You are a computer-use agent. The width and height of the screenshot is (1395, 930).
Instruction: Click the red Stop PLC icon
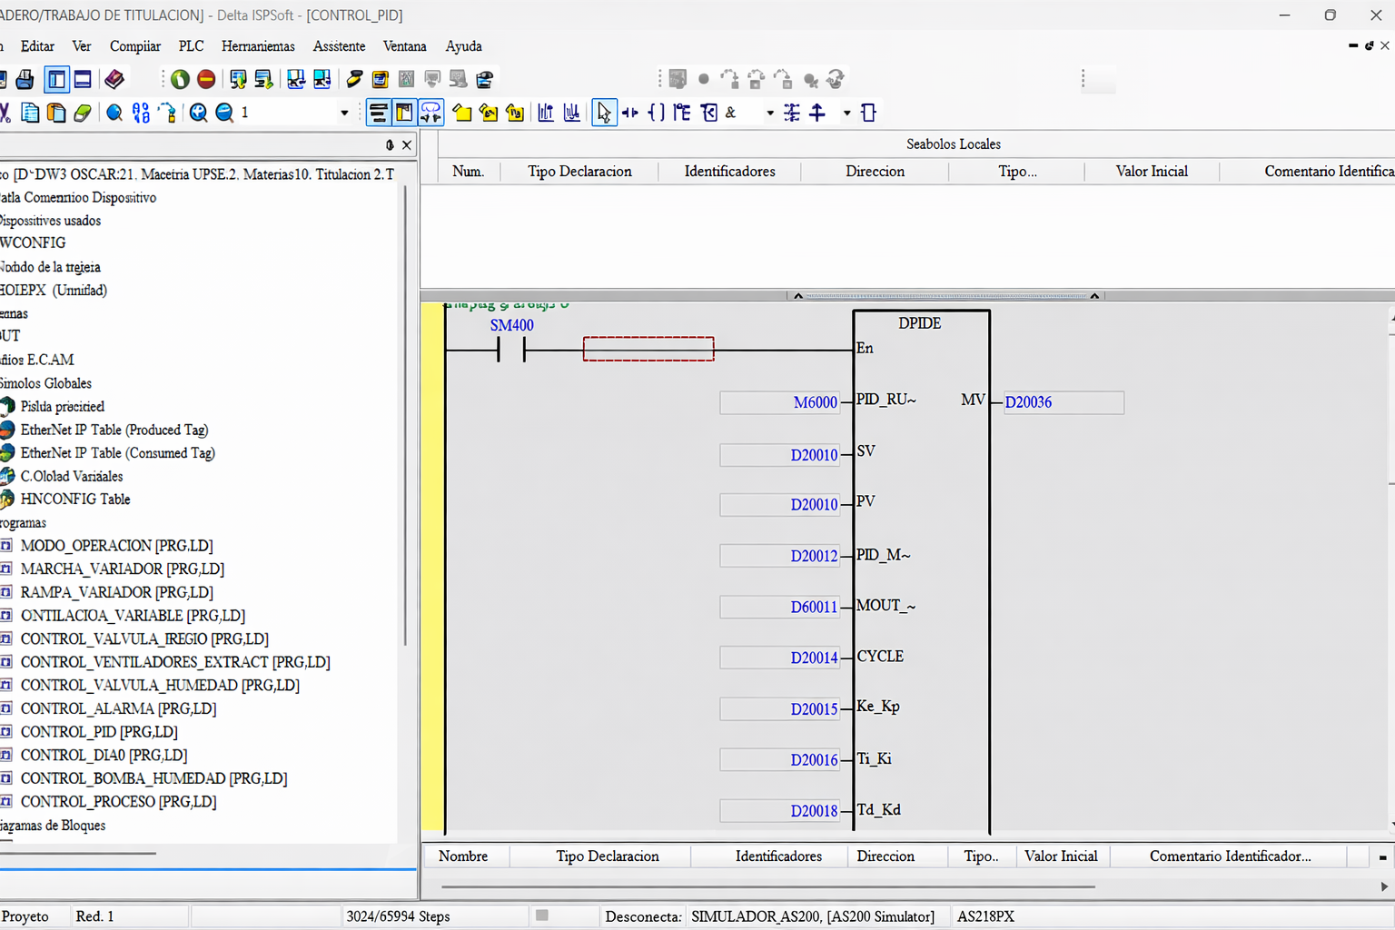pos(206,80)
